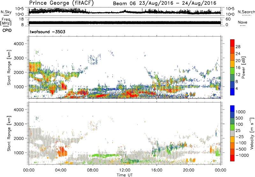Image resolution: width=255 pixels, height=177 pixels.
Task: Click the 'Prince George (fitACF)' plot title
Action: click(62, 3)
